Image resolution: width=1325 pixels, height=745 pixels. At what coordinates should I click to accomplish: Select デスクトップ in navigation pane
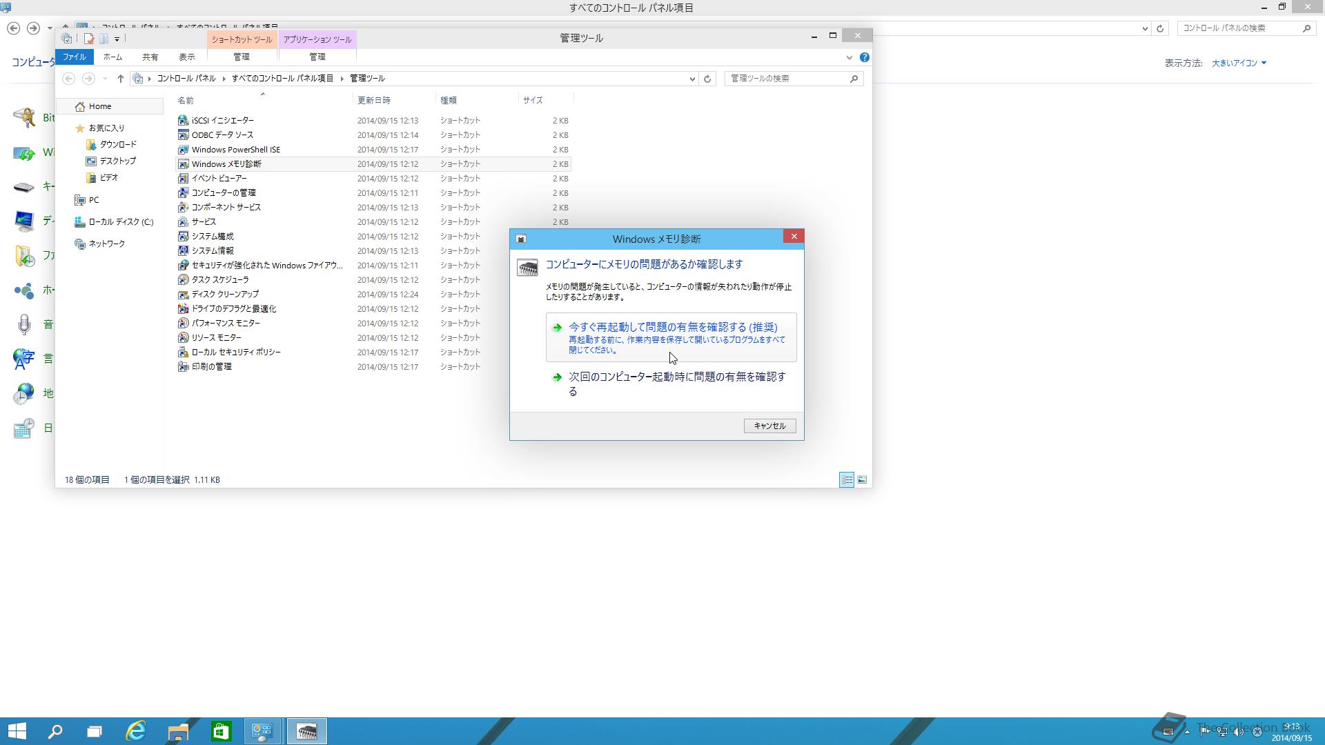[117, 161]
